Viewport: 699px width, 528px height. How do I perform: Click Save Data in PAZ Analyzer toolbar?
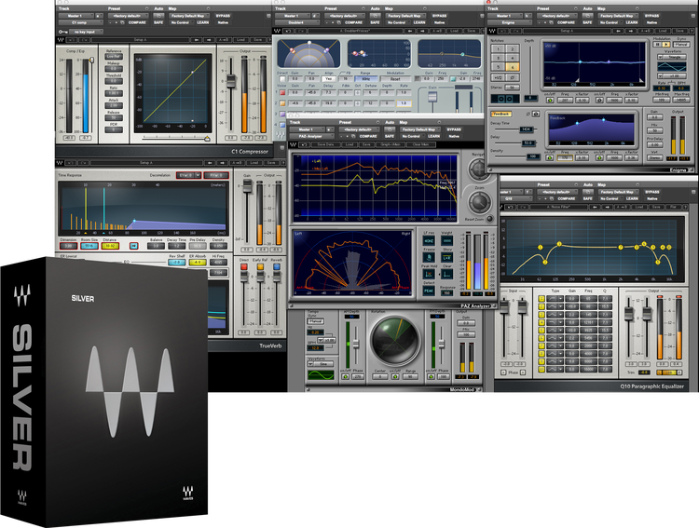click(328, 144)
